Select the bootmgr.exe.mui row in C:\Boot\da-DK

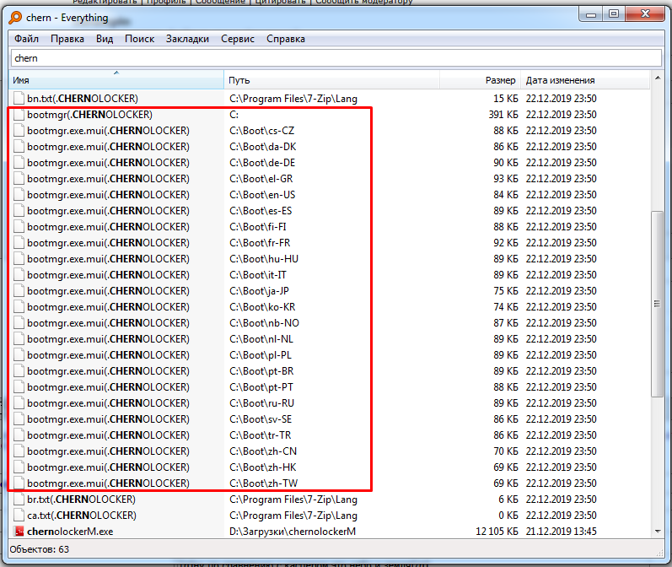(329, 147)
